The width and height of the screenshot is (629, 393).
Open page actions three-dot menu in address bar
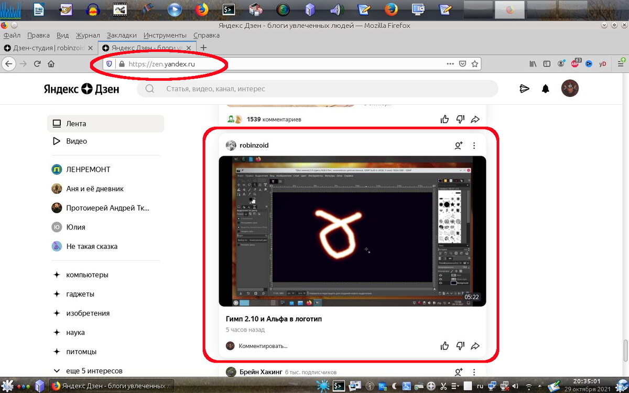tap(450, 64)
